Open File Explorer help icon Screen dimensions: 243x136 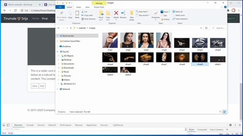[x=225, y=7]
